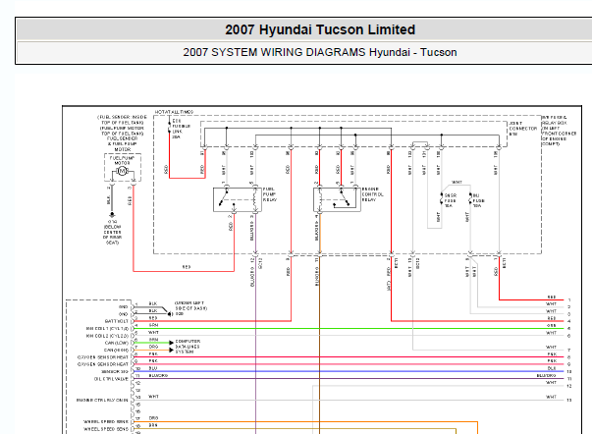Click "2007 SYSTEM WIRING DIAGRAMS Hyundai - Tucson" subtitle
The height and width of the screenshot is (434, 592).
tap(320, 52)
